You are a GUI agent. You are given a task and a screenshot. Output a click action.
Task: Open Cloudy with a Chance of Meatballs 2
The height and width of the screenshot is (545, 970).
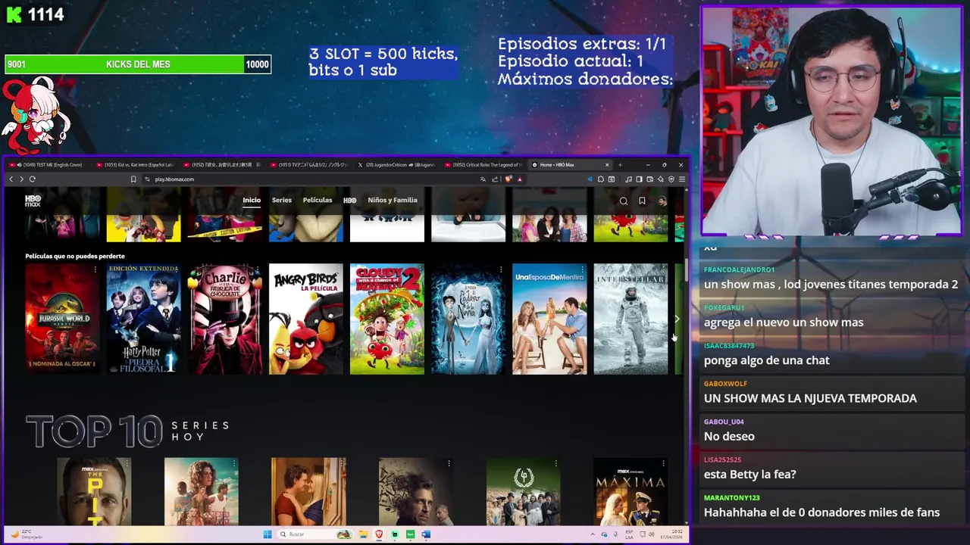[387, 319]
